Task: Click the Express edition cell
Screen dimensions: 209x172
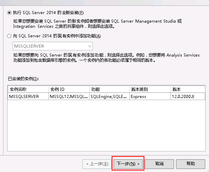Action: 150,96
